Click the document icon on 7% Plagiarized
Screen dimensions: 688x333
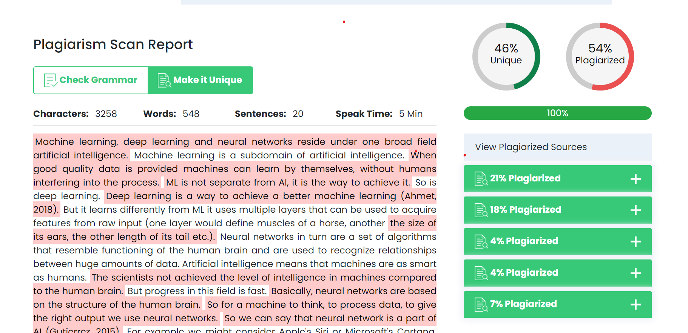click(x=481, y=304)
